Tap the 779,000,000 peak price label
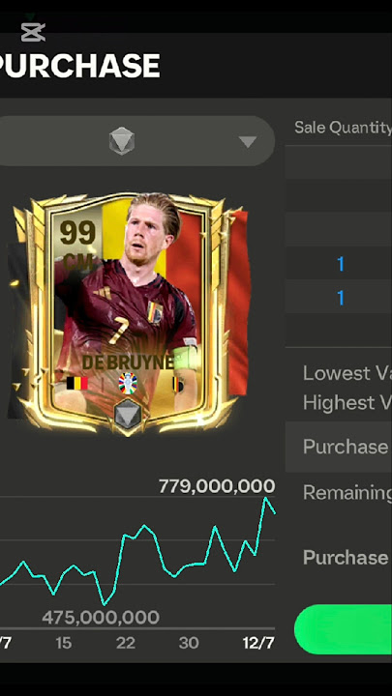Screen dimensions: 392x696 coord(217,486)
